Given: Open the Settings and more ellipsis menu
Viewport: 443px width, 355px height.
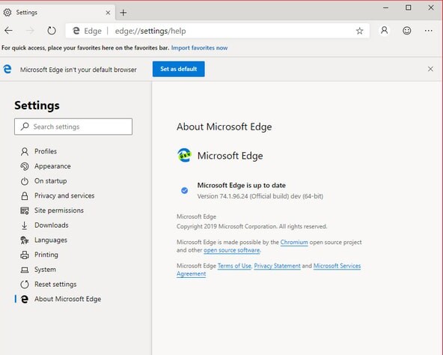Looking at the screenshot, I should (429, 31).
